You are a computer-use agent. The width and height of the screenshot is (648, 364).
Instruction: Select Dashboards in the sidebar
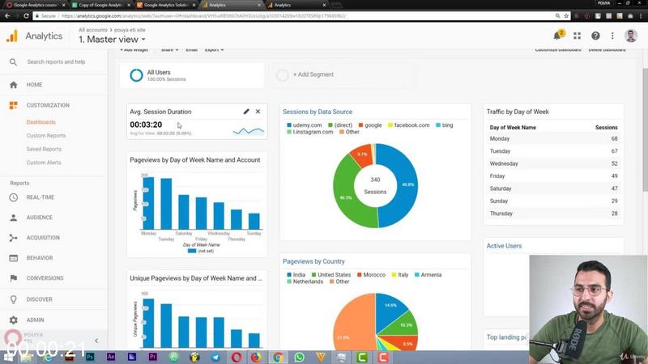41,122
